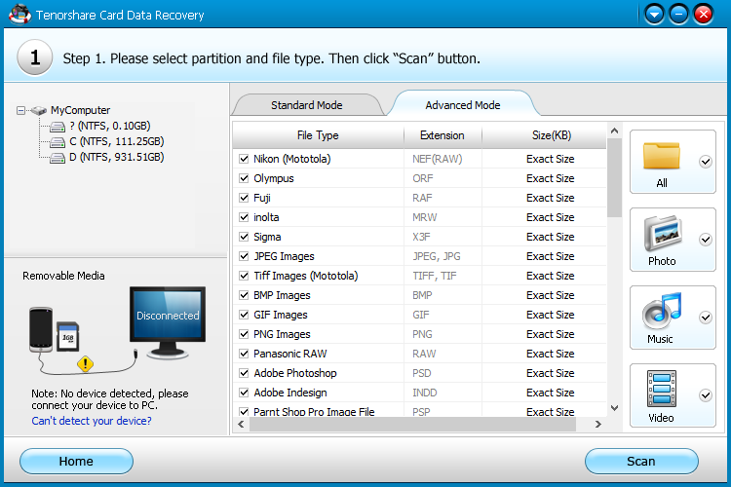Toggle the Music category check mark

(706, 318)
